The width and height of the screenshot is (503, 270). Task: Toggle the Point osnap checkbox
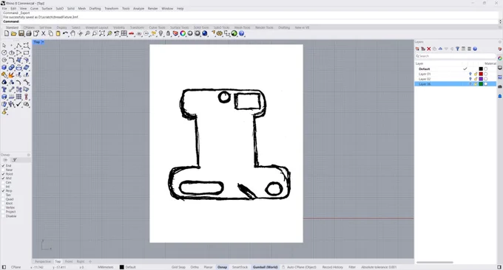pyautogui.click(x=3, y=174)
